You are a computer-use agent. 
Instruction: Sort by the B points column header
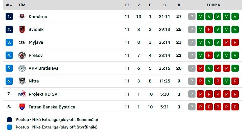pos(179,5)
